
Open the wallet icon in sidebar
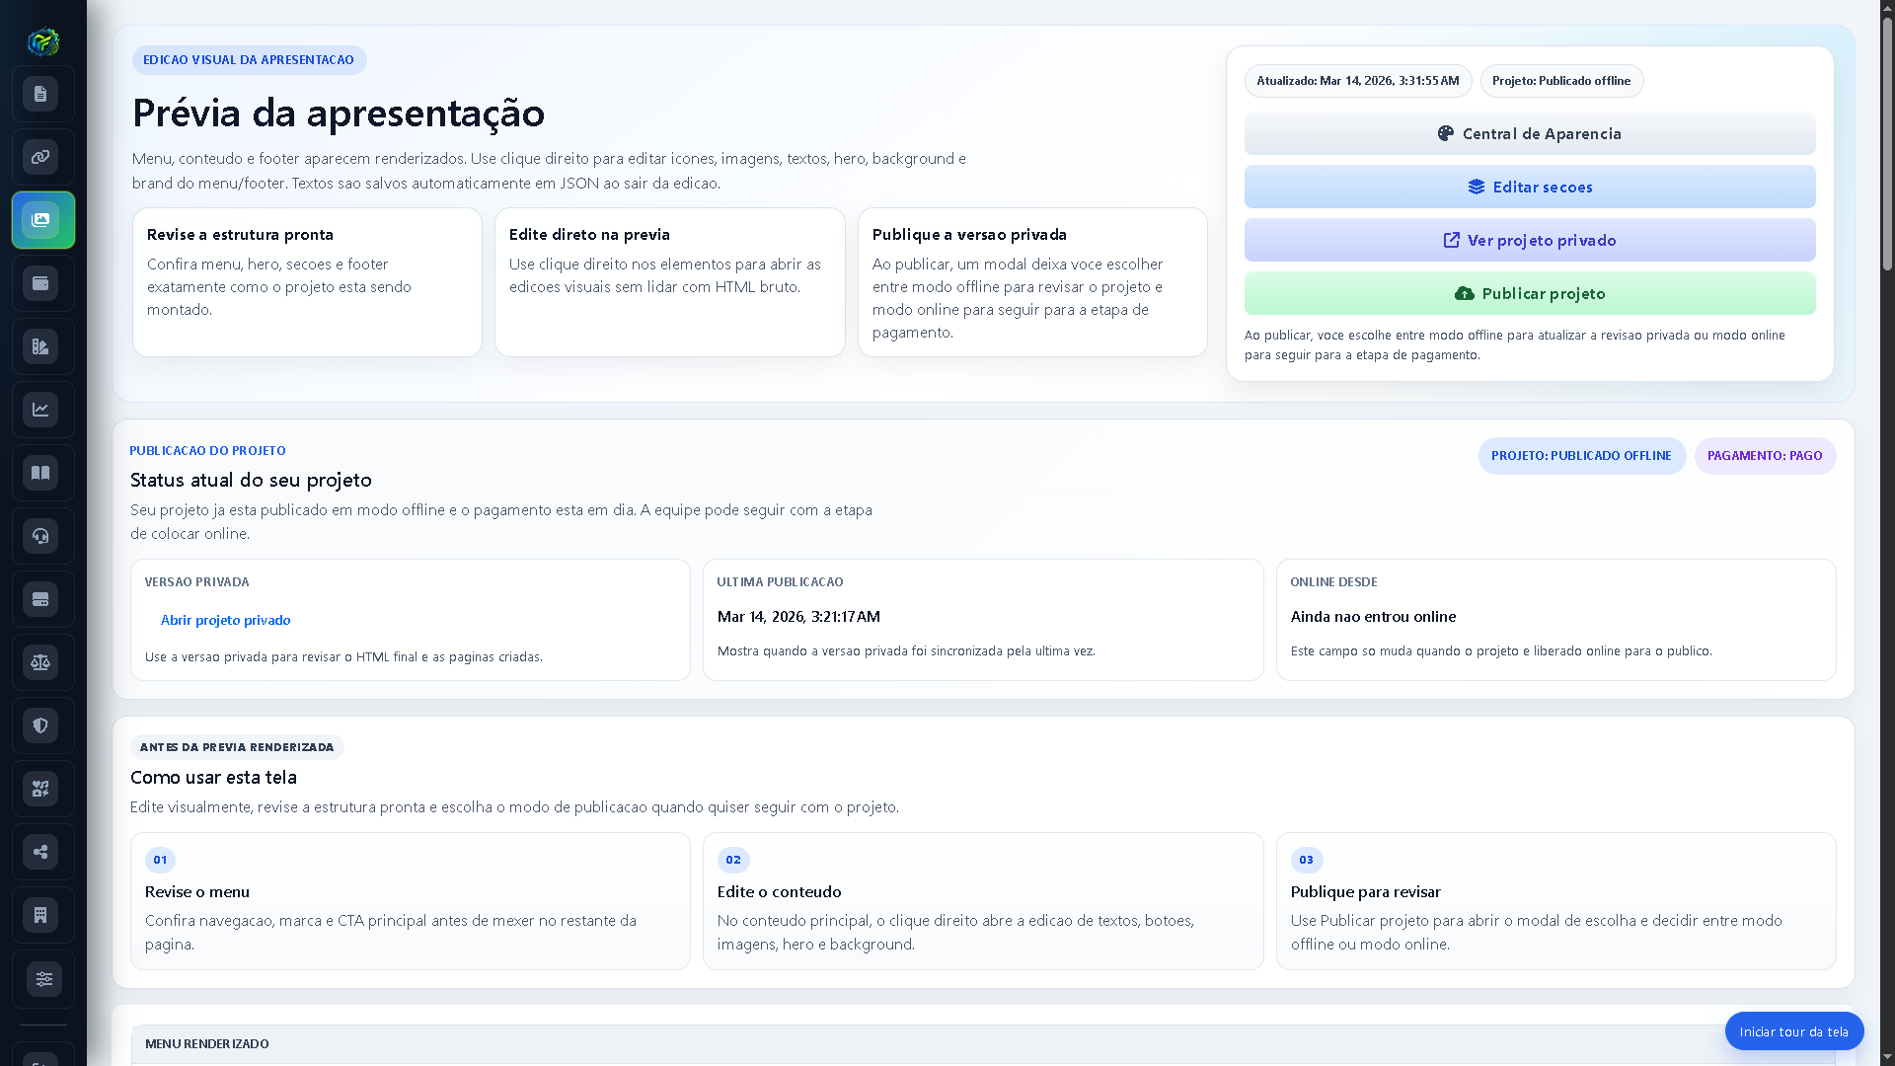[40, 284]
